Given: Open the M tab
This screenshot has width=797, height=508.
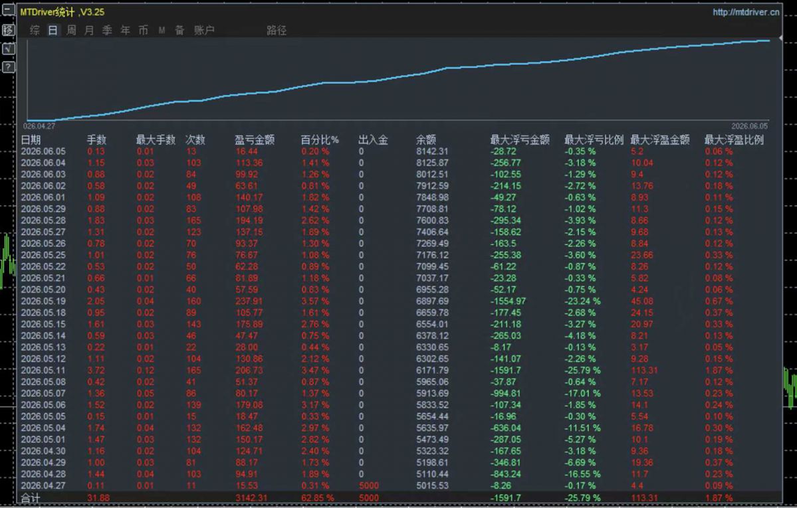Looking at the screenshot, I should tap(162, 31).
